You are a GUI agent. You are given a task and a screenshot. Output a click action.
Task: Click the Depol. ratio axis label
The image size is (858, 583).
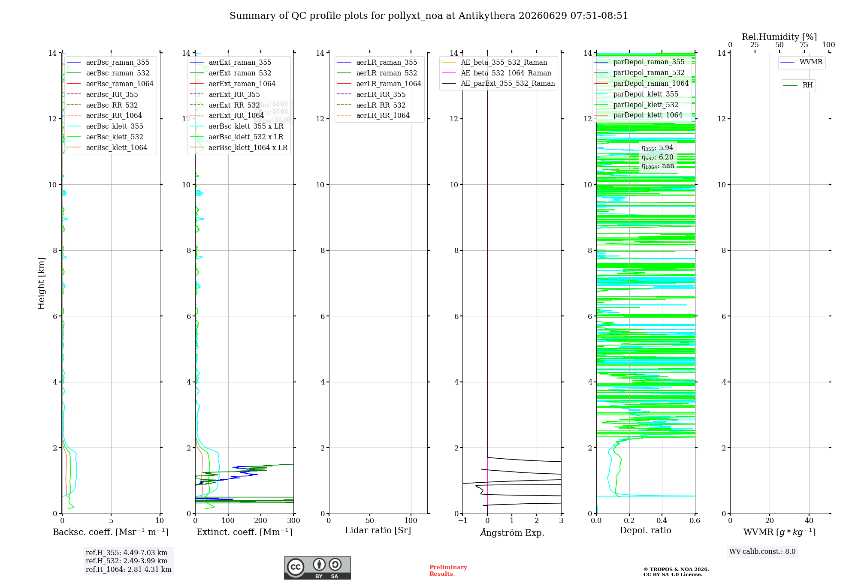646,531
